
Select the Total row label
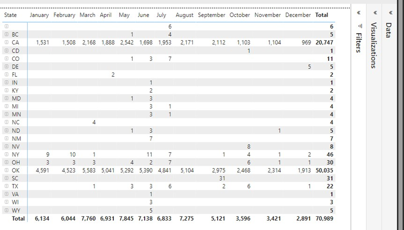click(18, 219)
